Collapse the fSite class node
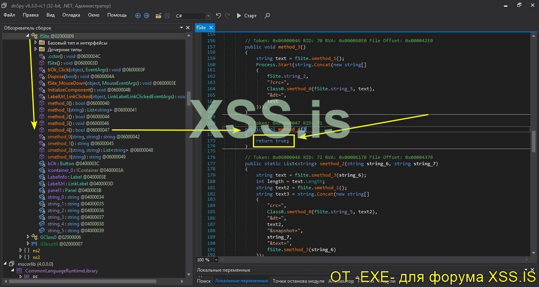Viewport: 539px width, 287px height. (x=28, y=36)
